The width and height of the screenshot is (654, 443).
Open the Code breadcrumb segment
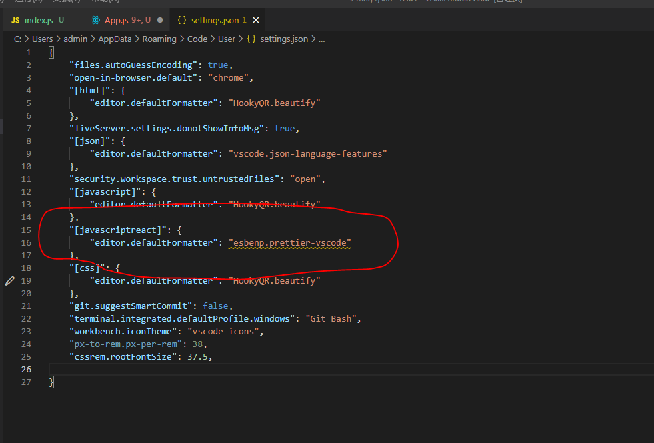click(x=197, y=39)
